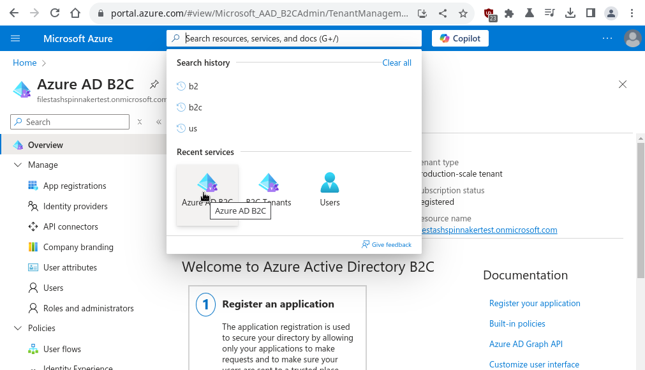Give feedback on the search panel
This screenshot has width=645, height=370.
tap(387, 245)
